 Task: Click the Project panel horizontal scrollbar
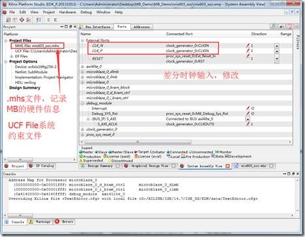(x=20, y=160)
